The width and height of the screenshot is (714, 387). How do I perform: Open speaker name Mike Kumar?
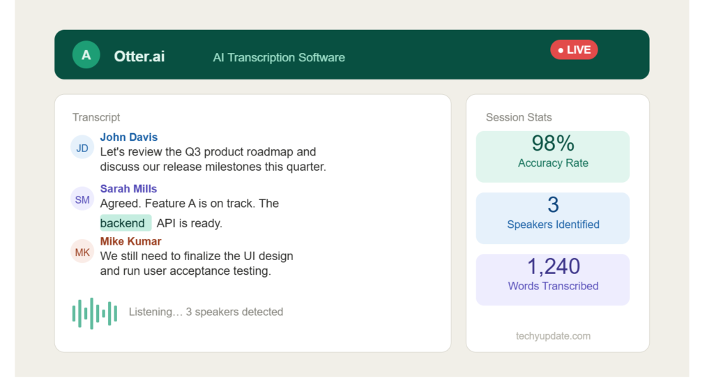click(130, 241)
